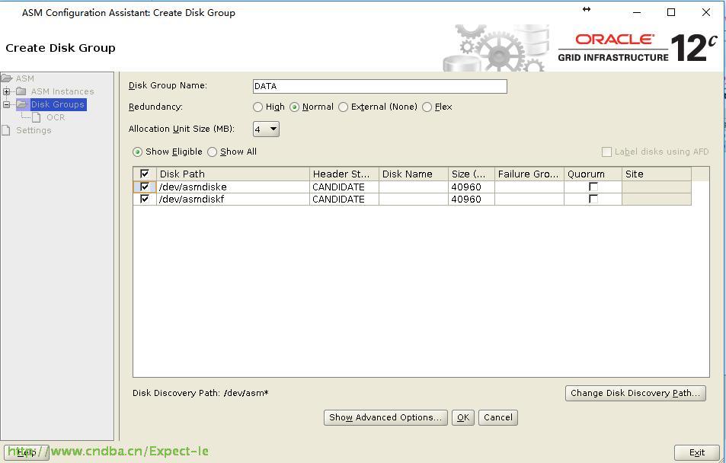726x463 pixels.
Task: Select ASM Instances in navigation tree
Action: tap(62, 91)
